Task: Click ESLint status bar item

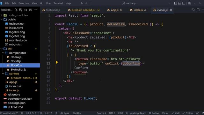Action: point(165,113)
